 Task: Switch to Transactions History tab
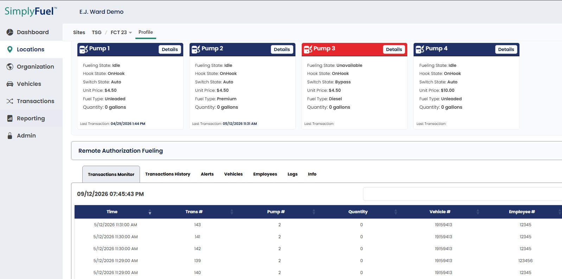click(x=168, y=174)
